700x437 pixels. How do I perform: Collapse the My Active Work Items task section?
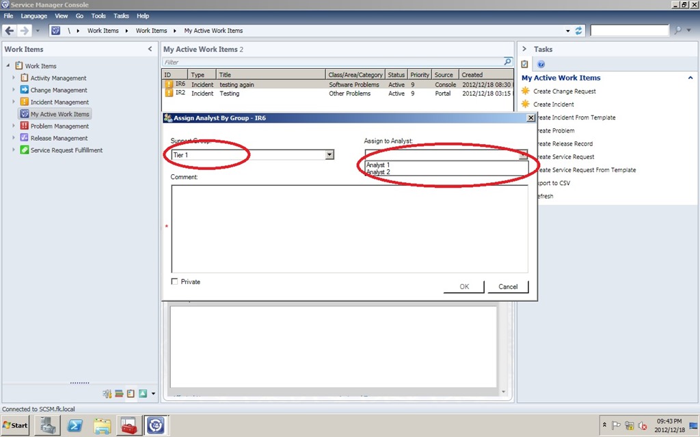tap(691, 78)
